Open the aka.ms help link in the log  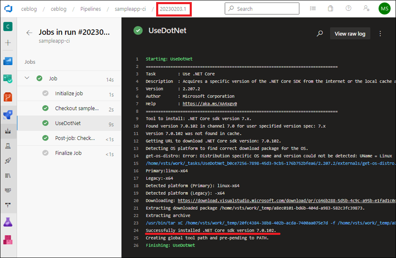point(210,104)
